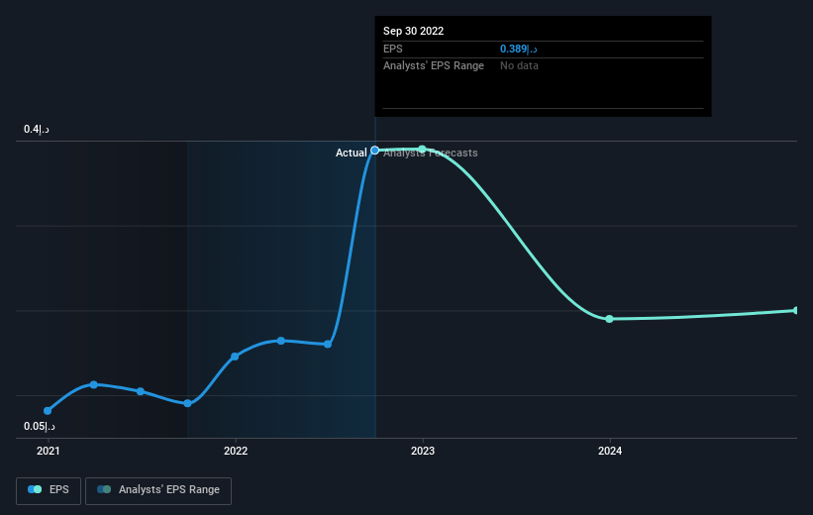Click the EPS legend color icon
This screenshot has height=515, width=813.
click(x=35, y=489)
